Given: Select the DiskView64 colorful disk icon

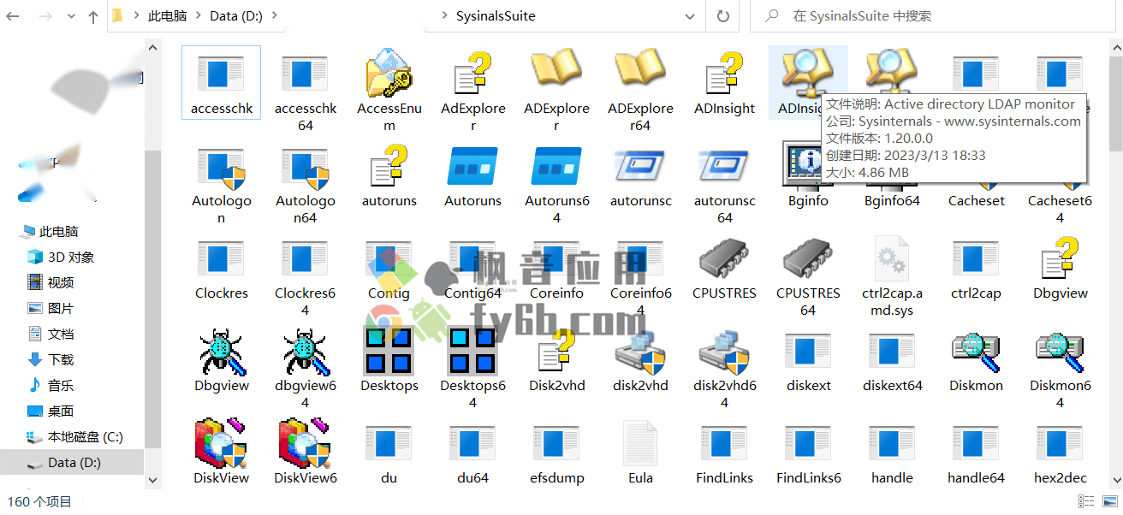Looking at the screenshot, I should 306,441.
